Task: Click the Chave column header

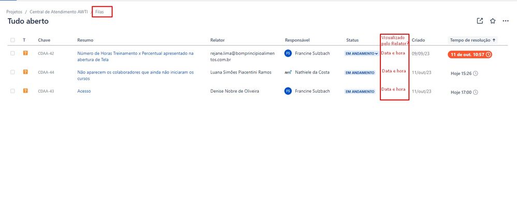Action: pos(44,40)
